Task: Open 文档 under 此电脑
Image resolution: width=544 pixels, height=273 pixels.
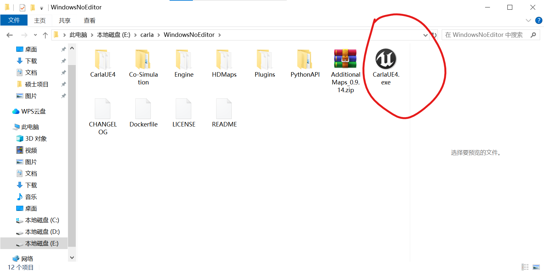Action: 27,173
